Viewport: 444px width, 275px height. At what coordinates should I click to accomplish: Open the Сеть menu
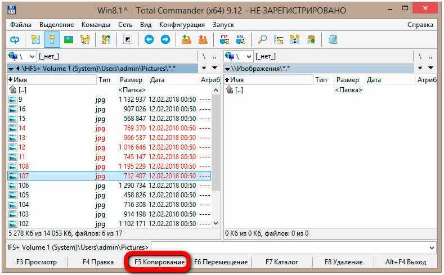125,25
